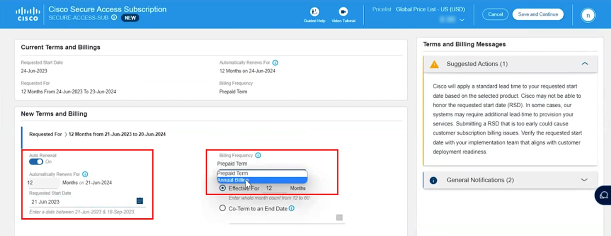Click current Billing Frequency 'Prepaid Term' value

pyautogui.click(x=233, y=92)
